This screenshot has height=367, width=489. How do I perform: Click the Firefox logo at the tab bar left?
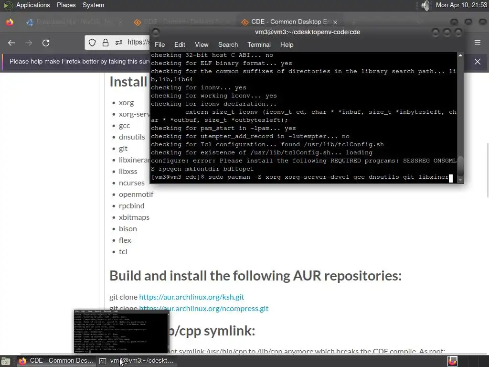point(10,22)
